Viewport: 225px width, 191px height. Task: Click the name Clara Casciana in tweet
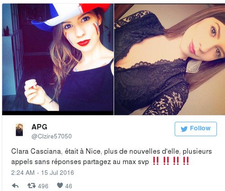[36, 151]
